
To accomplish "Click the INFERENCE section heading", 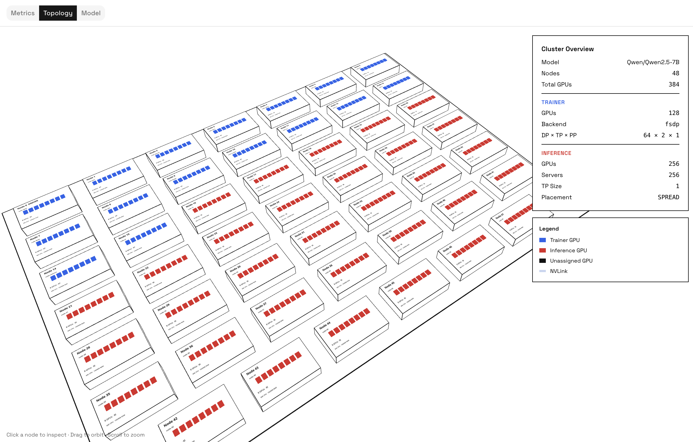I will [x=556, y=153].
